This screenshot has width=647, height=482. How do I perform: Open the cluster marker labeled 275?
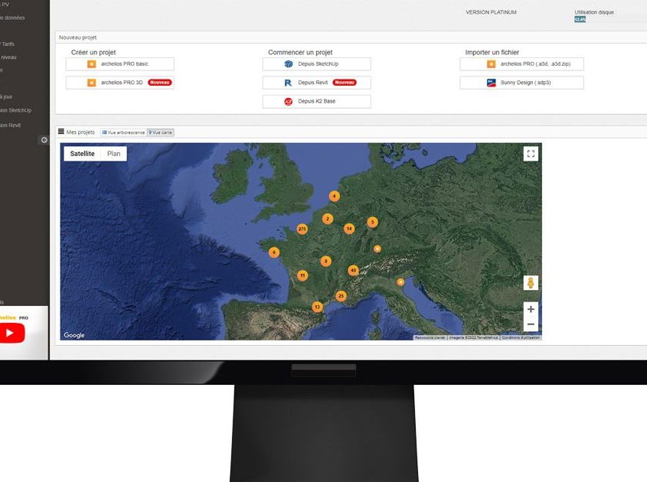click(x=302, y=229)
